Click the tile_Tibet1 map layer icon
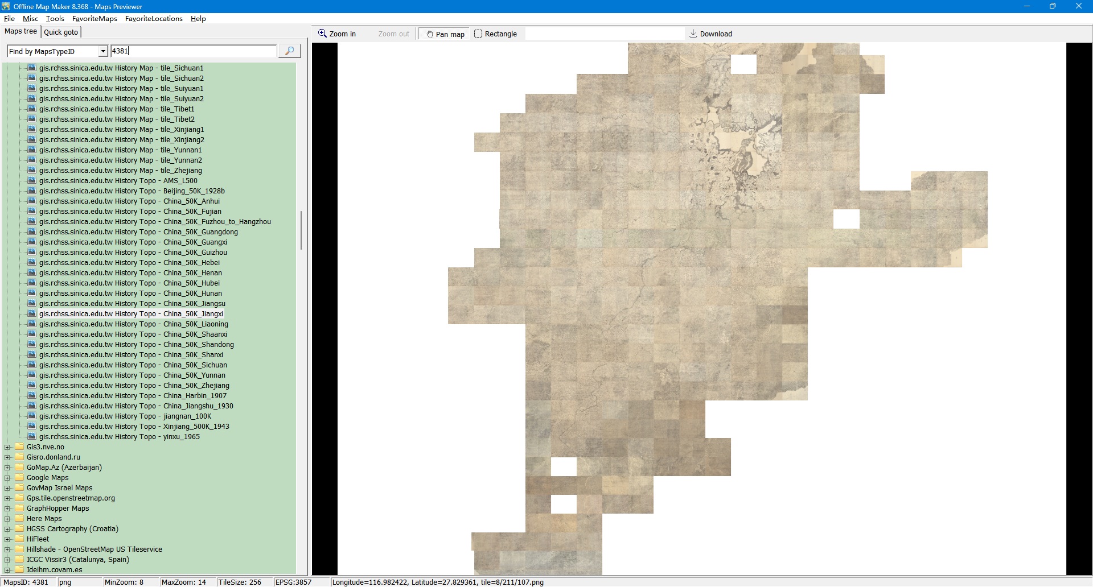The width and height of the screenshot is (1093, 587). coord(32,109)
